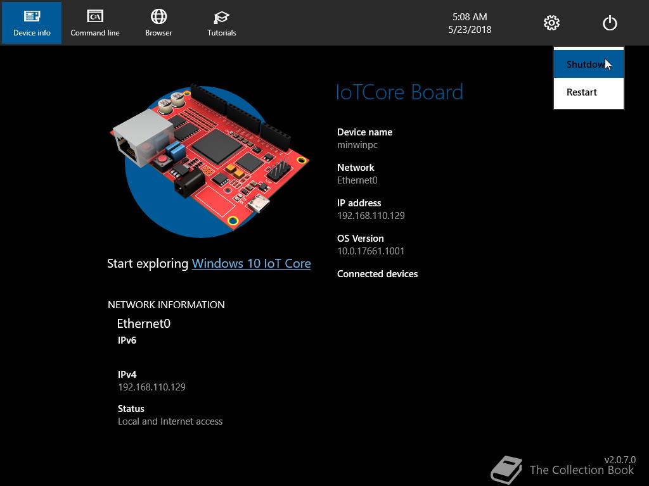Click the power icon

pos(610,23)
